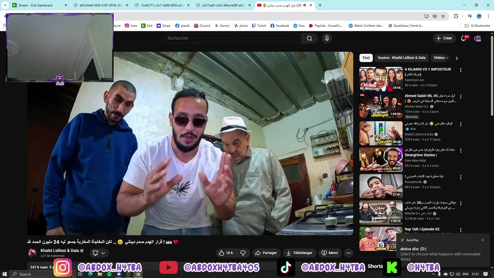Open the Twitch bookmark
The image size is (494, 278).
pyautogui.click(x=259, y=26)
